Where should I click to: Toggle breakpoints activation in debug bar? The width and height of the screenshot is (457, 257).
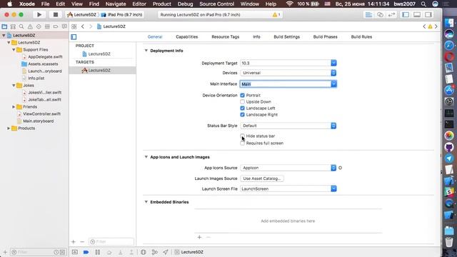86,252
